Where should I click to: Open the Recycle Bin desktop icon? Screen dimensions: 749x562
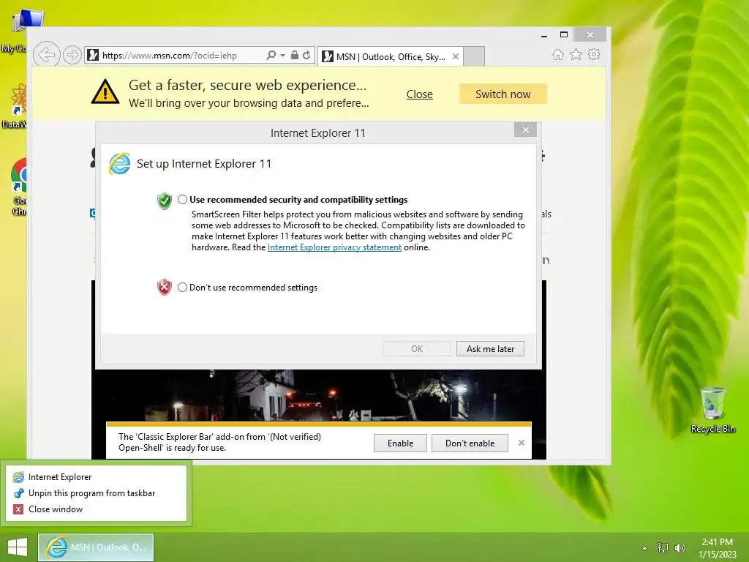712,410
